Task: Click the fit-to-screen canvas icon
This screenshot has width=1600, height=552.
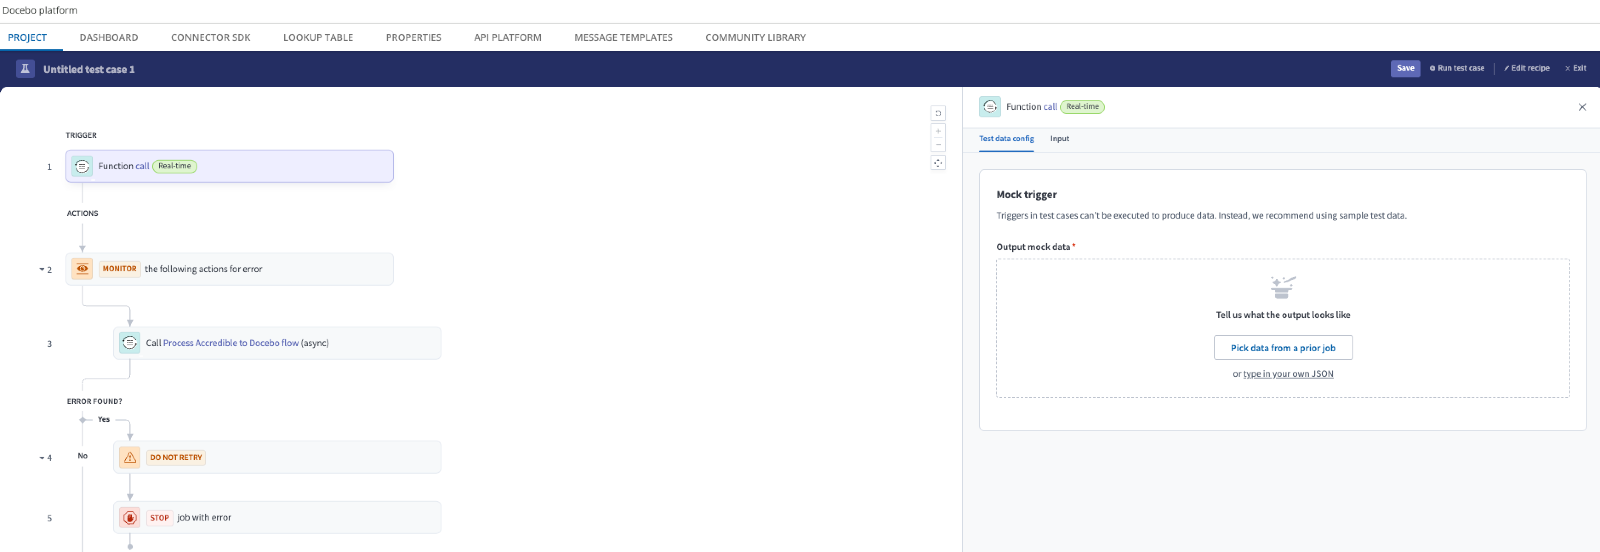Action: [939, 162]
